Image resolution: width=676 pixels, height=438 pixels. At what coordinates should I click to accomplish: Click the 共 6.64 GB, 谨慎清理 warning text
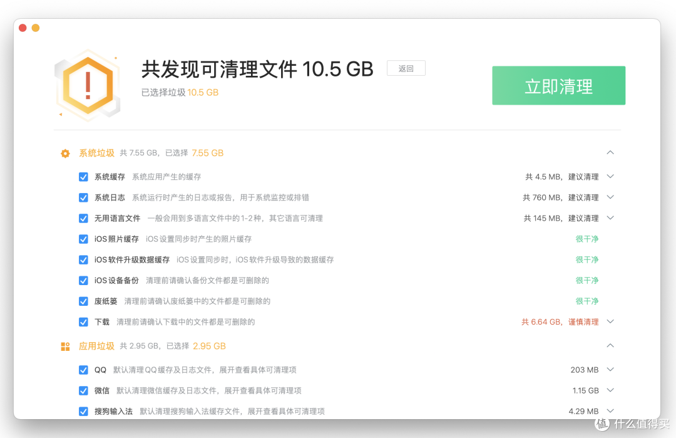point(560,322)
